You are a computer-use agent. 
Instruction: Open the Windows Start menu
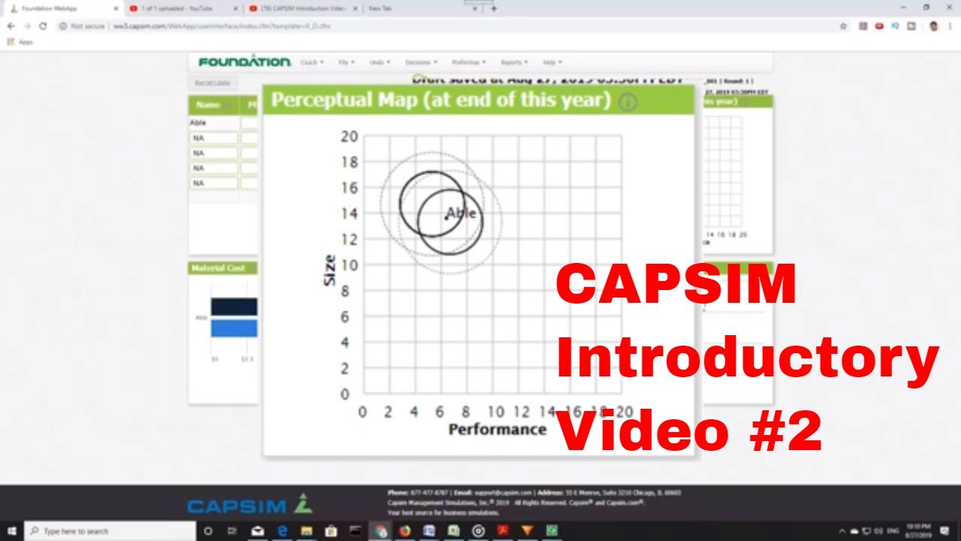pos(12,531)
